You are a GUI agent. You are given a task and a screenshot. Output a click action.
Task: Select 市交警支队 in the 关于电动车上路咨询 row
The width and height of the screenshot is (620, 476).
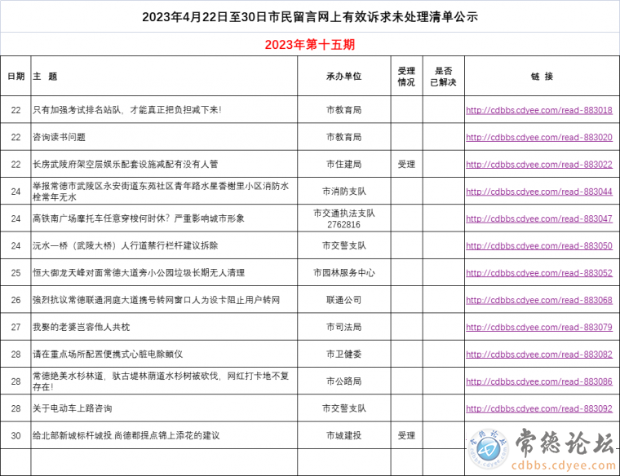(x=343, y=408)
